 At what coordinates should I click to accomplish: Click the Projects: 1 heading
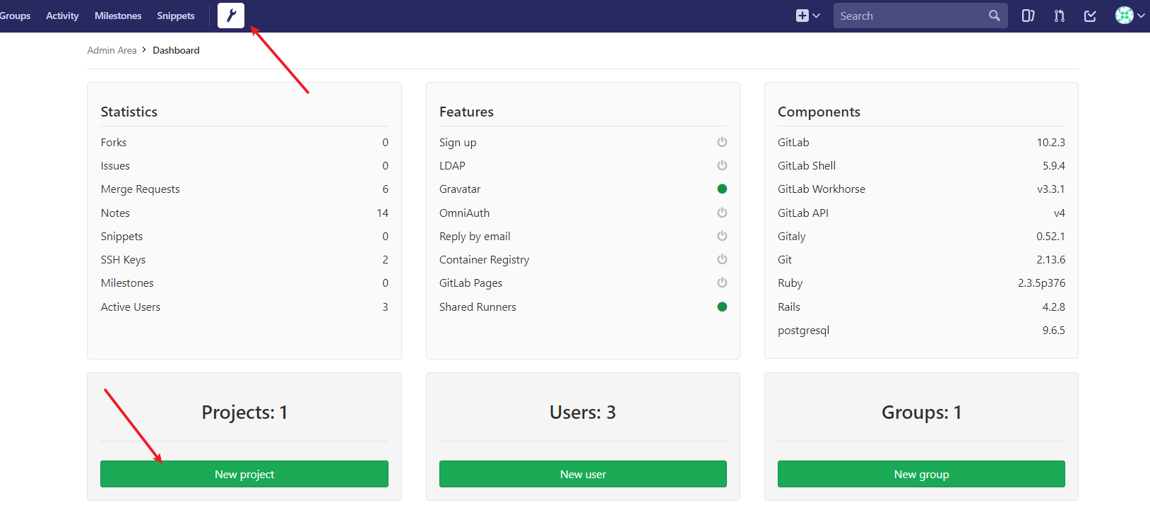[x=244, y=412]
